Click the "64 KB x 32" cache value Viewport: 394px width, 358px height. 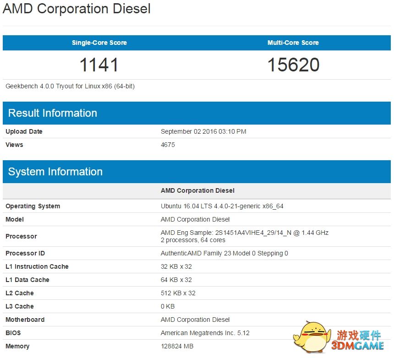pyautogui.click(x=176, y=280)
